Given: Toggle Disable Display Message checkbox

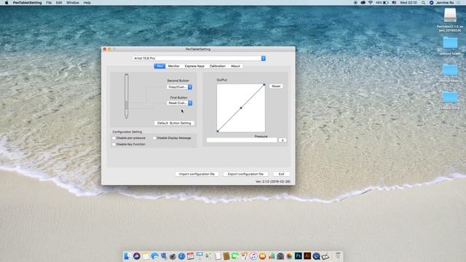Looking at the screenshot, I should pyautogui.click(x=154, y=138).
